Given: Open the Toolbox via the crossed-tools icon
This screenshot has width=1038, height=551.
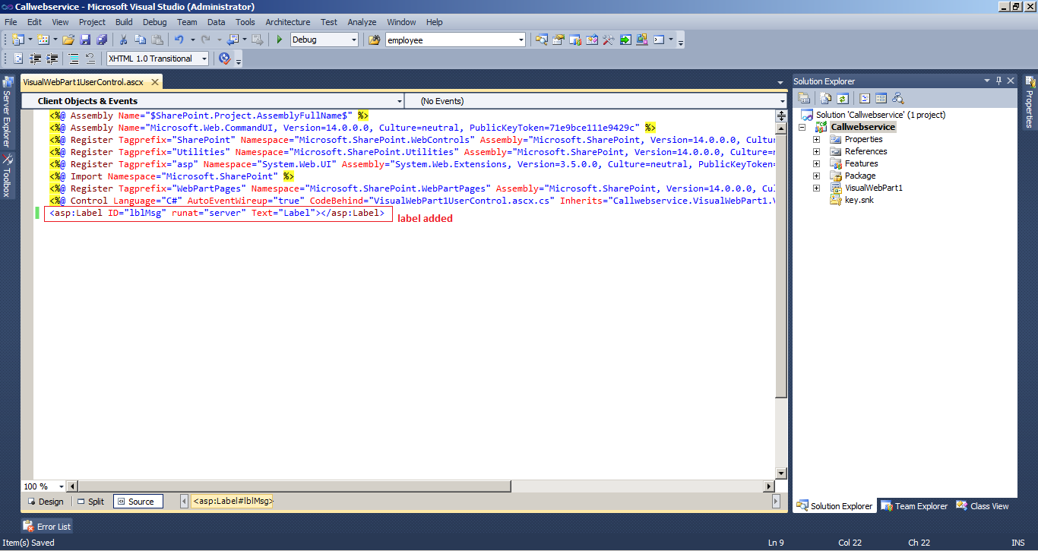Looking at the screenshot, I should tap(609, 40).
